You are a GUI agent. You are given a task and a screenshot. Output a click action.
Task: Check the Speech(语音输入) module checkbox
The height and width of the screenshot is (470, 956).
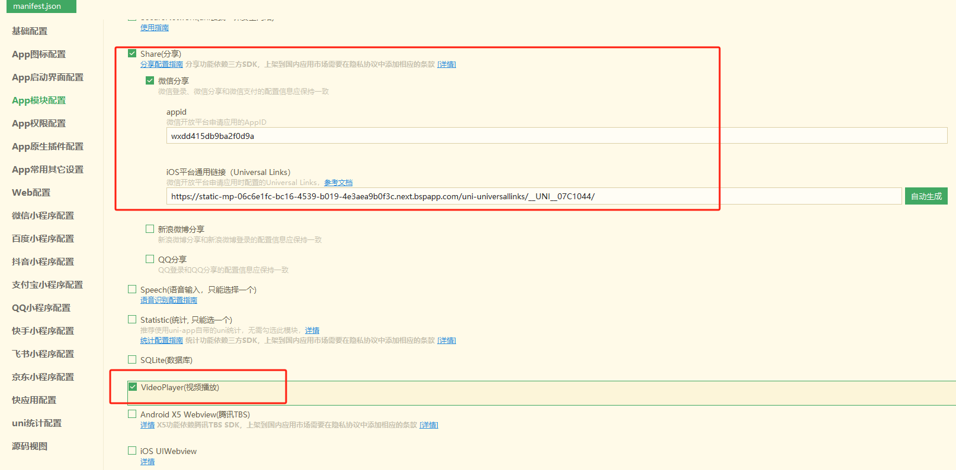132,290
